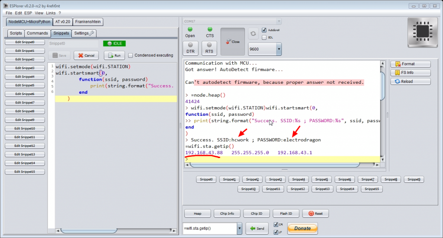Open the File menu
Screen dimensions: 443x238
click(9, 13)
